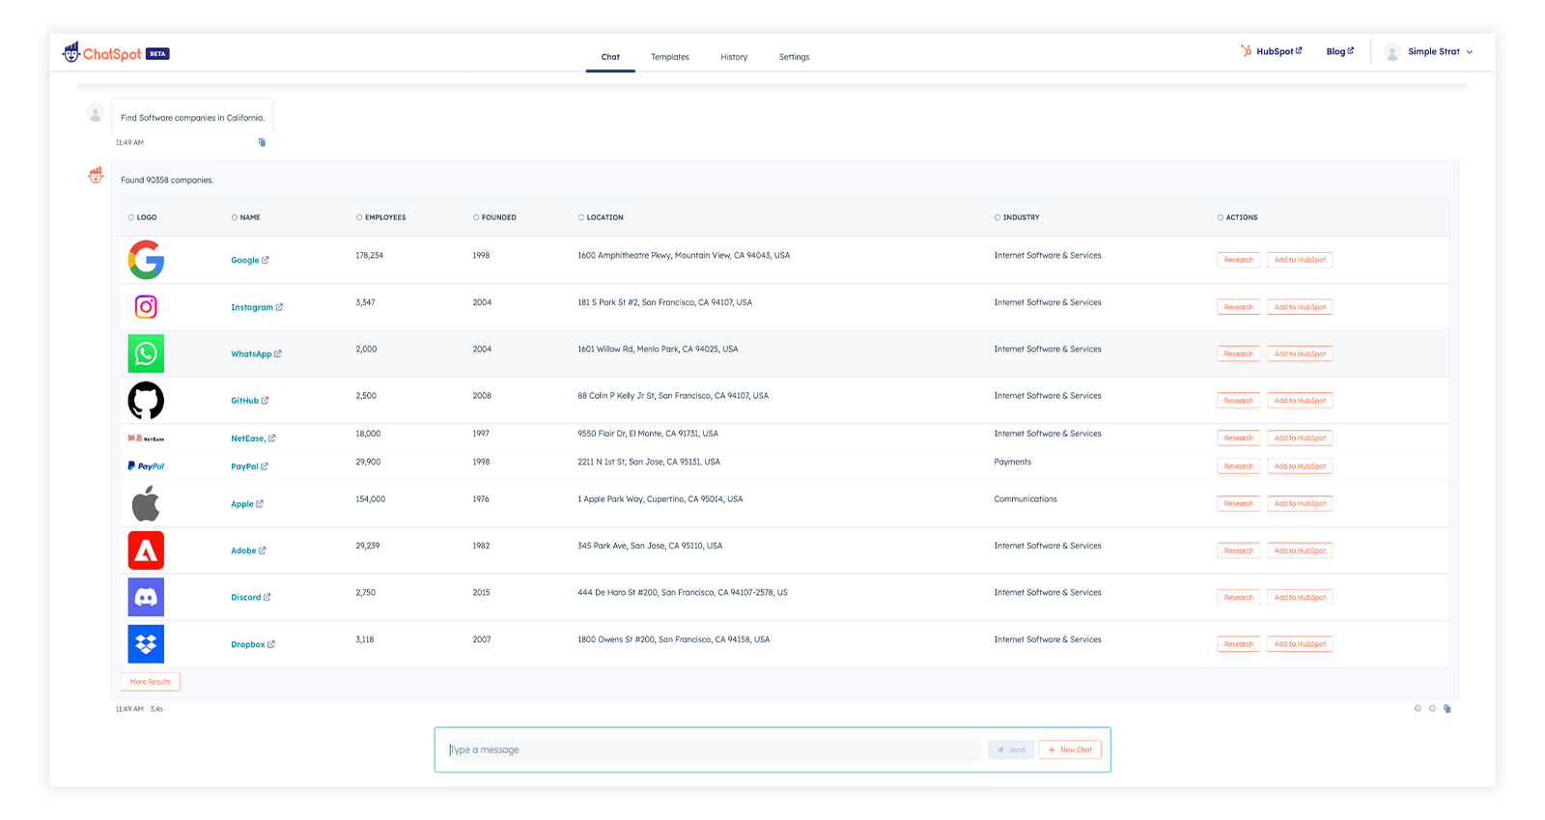Screen dimensions: 1545x820
Task: Click the Dropbox logo icon
Action: click(x=146, y=644)
